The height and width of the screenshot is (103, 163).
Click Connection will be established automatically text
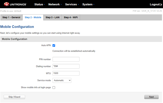[74, 51]
